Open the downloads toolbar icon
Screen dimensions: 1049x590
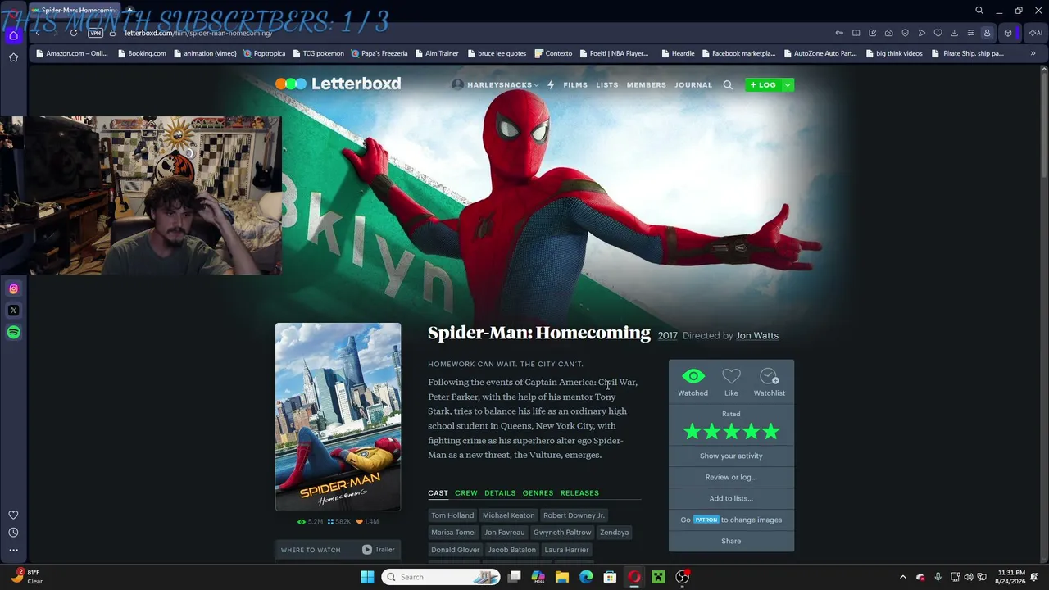tap(954, 33)
